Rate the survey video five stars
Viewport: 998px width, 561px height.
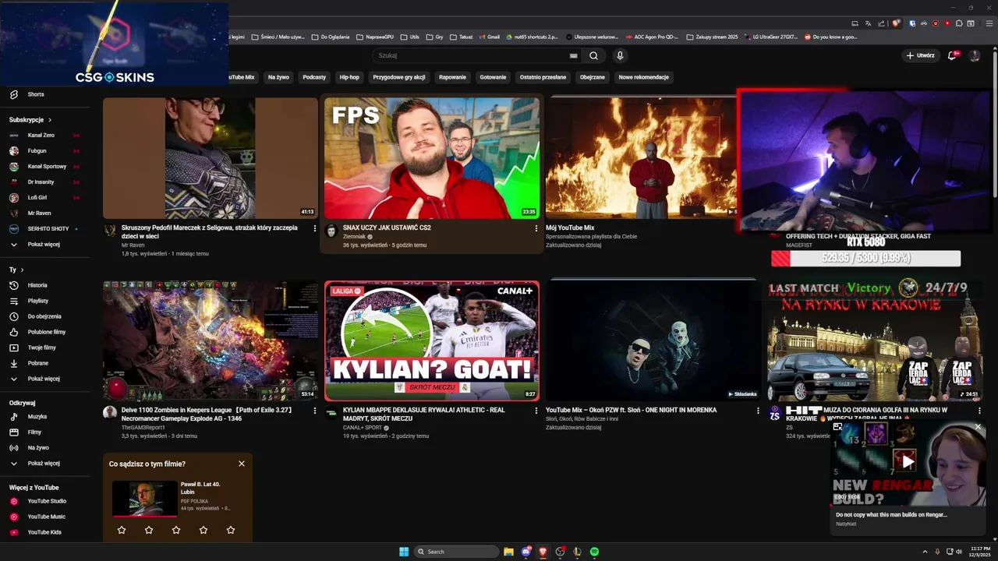point(231,530)
